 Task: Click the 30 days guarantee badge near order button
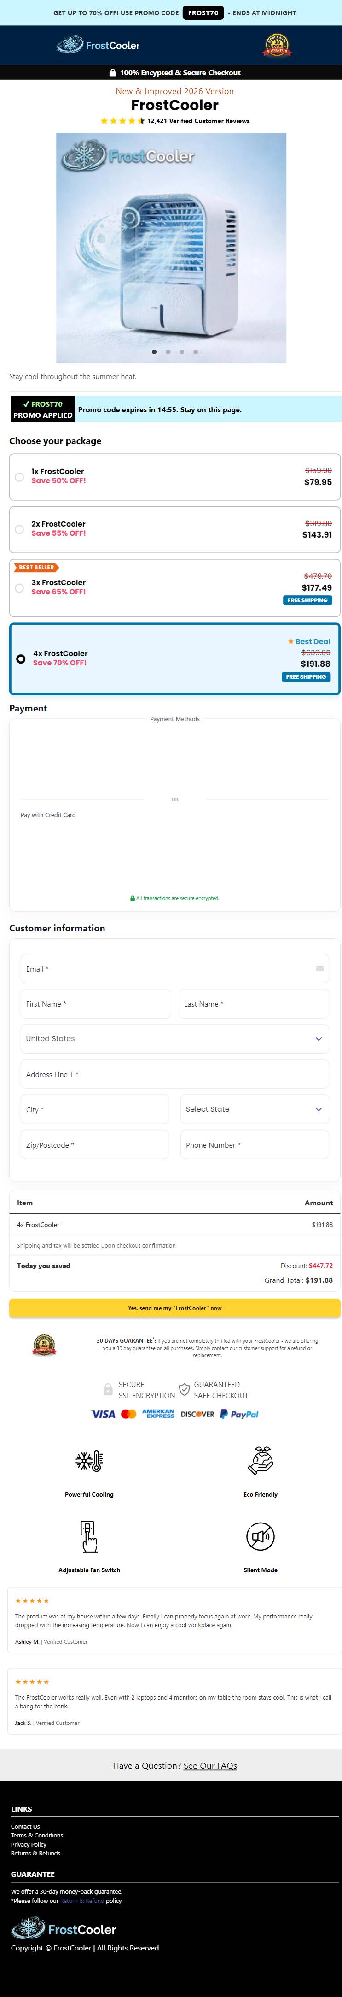44,1345
